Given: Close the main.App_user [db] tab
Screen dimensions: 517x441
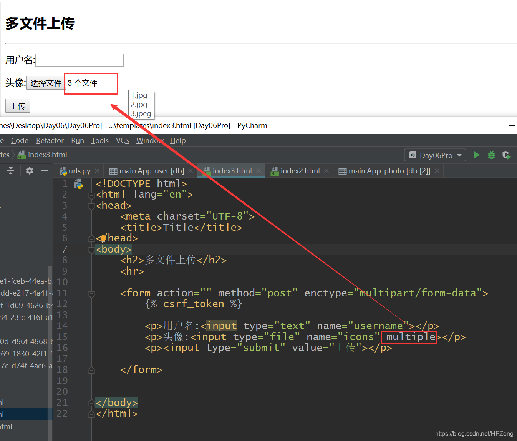Looking at the screenshot, I should point(191,171).
